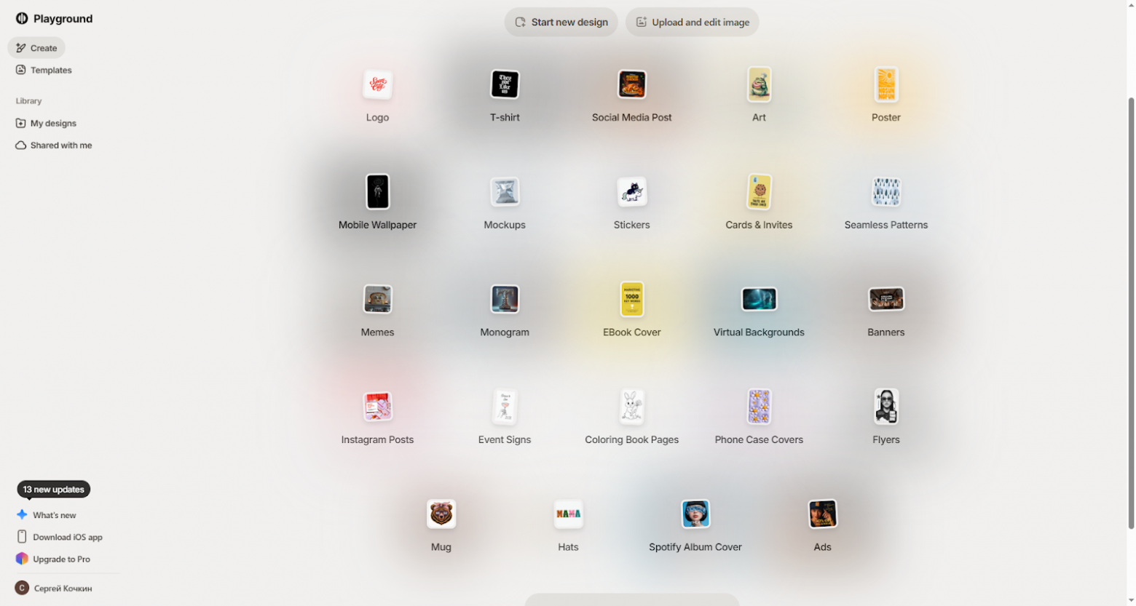The height and width of the screenshot is (606, 1136).
Task: Select the EBook Cover icon
Action: pyautogui.click(x=632, y=299)
